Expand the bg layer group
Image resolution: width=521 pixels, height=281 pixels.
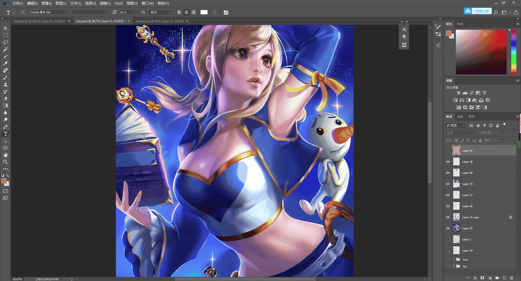pos(454,266)
